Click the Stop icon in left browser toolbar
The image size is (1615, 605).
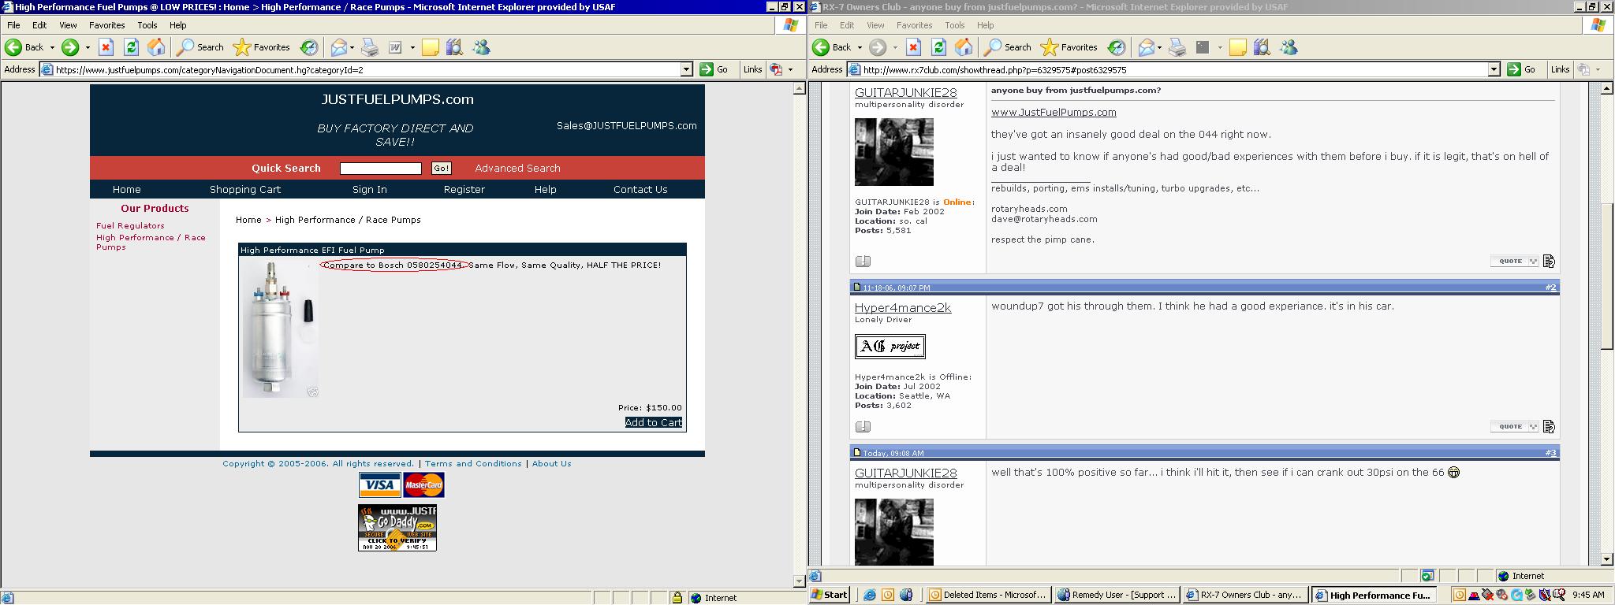106,47
